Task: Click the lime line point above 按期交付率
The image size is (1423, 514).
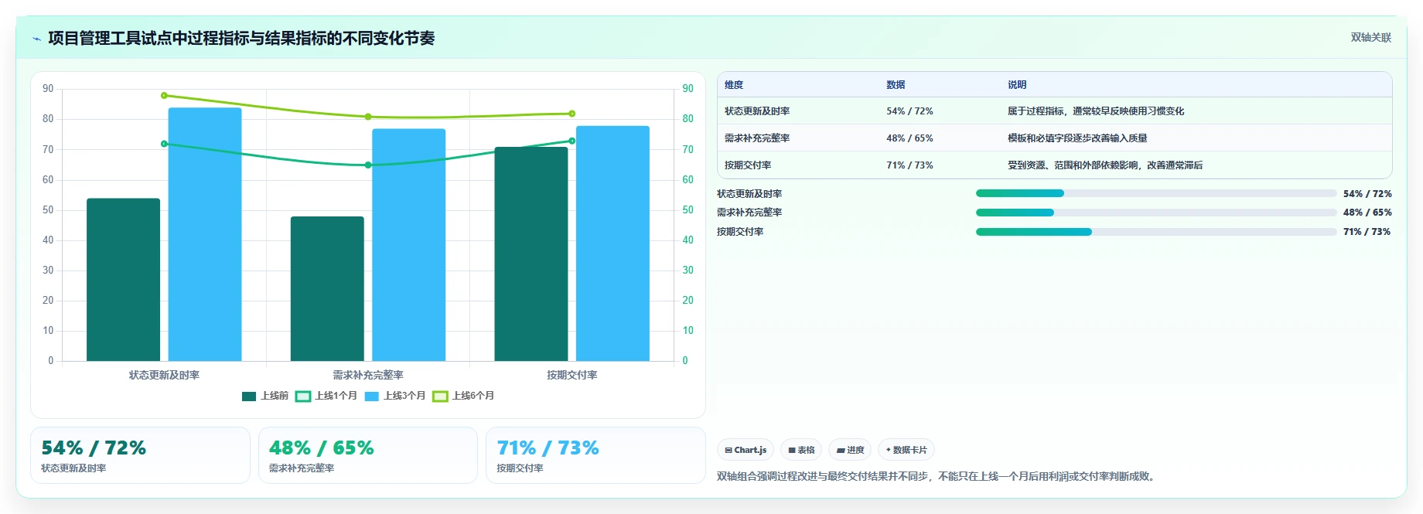Action: (572, 114)
